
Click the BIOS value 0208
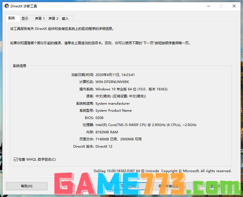[100, 118]
